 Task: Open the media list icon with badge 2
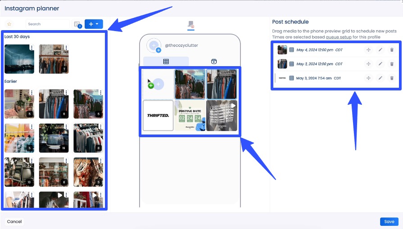[x=77, y=24]
